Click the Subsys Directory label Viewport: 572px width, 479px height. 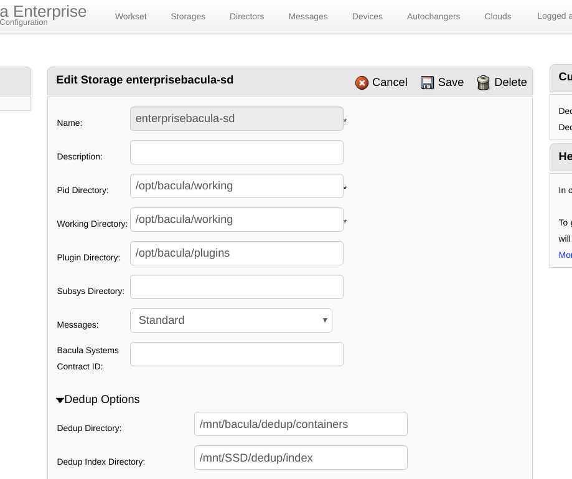pos(90,291)
